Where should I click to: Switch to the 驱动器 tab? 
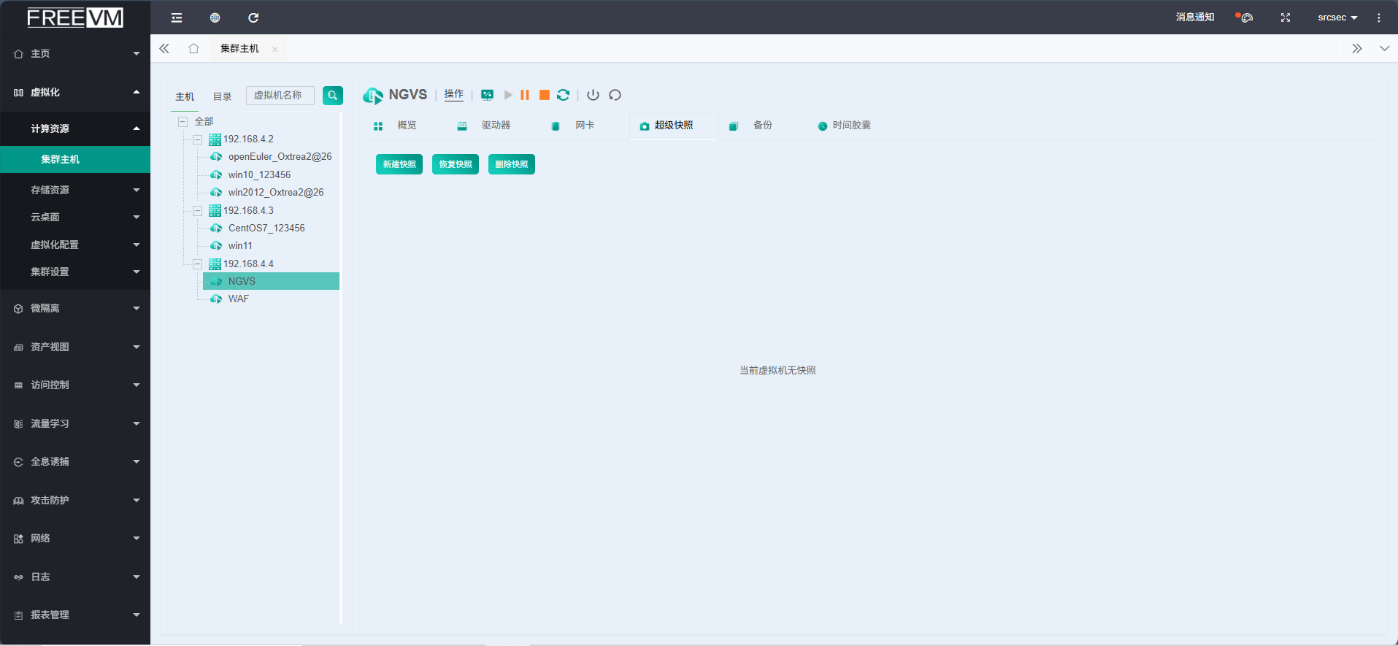point(495,126)
